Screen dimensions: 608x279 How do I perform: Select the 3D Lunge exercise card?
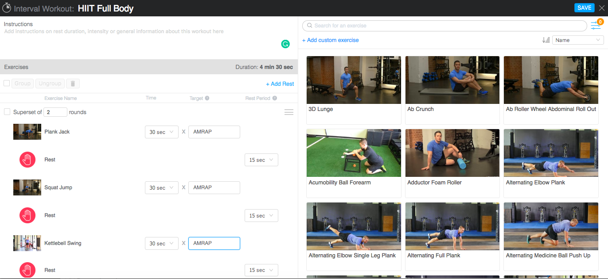(x=354, y=90)
